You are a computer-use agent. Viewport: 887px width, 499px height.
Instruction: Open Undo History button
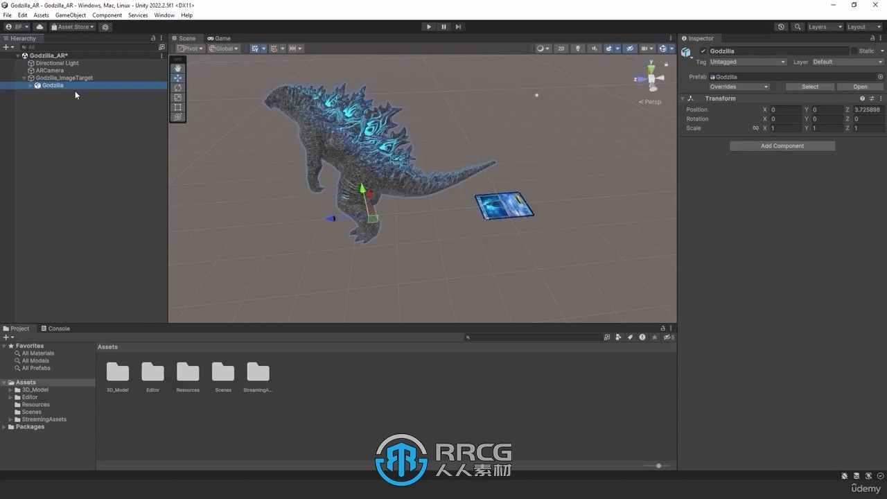pos(781,27)
